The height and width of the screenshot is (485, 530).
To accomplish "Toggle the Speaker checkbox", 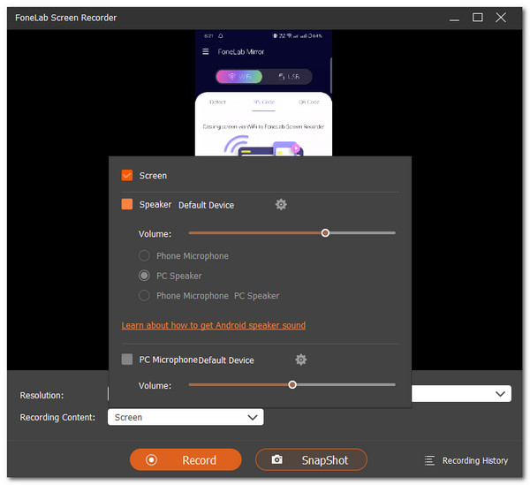I will (x=127, y=204).
